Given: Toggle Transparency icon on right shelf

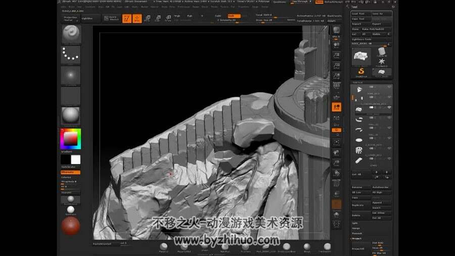Looking at the screenshot, I should (x=336, y=194).
